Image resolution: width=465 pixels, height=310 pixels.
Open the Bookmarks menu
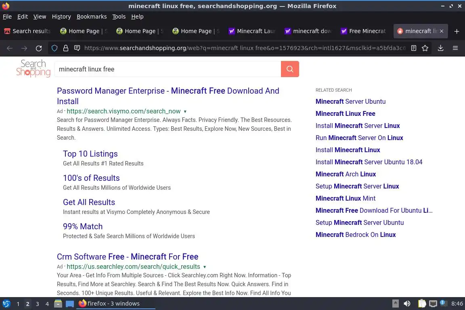(92, 17)
